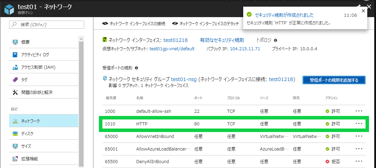Click public IP 104.215.11.71 link

click(245, 49)
